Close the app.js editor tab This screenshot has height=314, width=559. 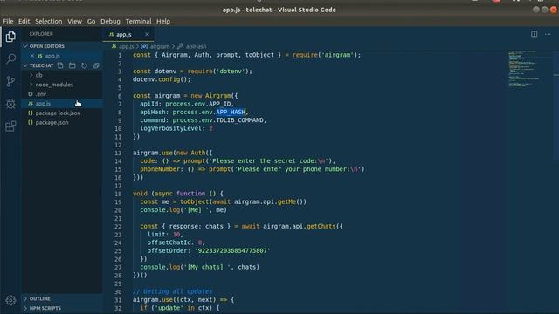click(147, 34)
